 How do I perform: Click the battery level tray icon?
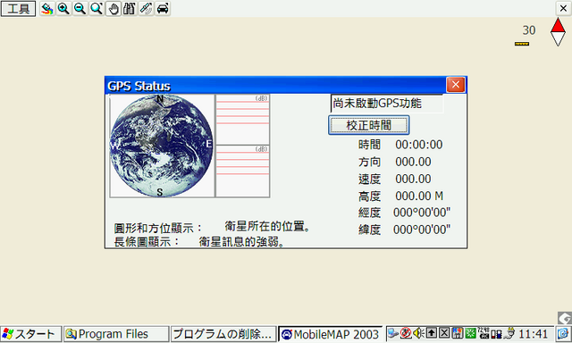pos(496,333)
